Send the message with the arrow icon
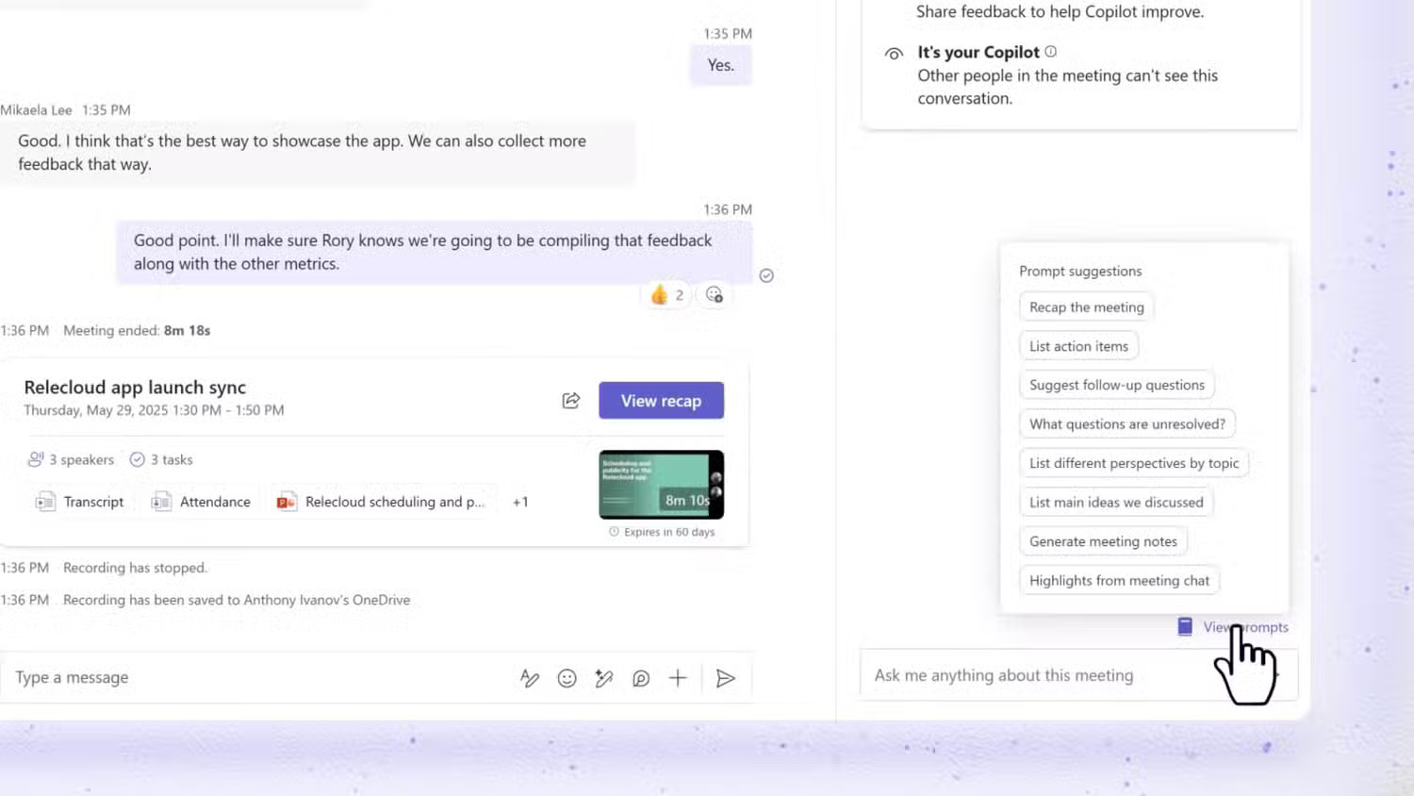 tap(725, 678)
